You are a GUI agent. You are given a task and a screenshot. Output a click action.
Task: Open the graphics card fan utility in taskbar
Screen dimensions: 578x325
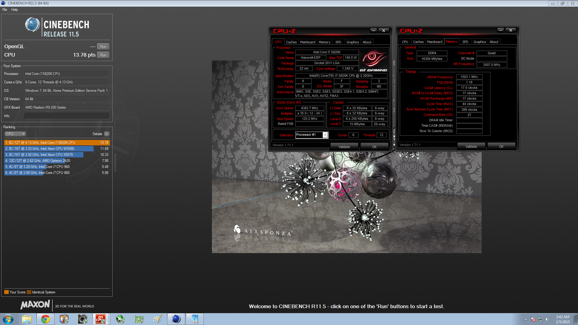83,319
